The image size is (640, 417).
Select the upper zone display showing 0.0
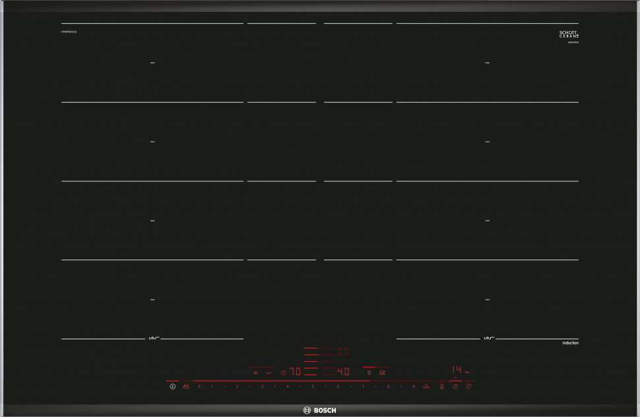[x=343, y=352]
